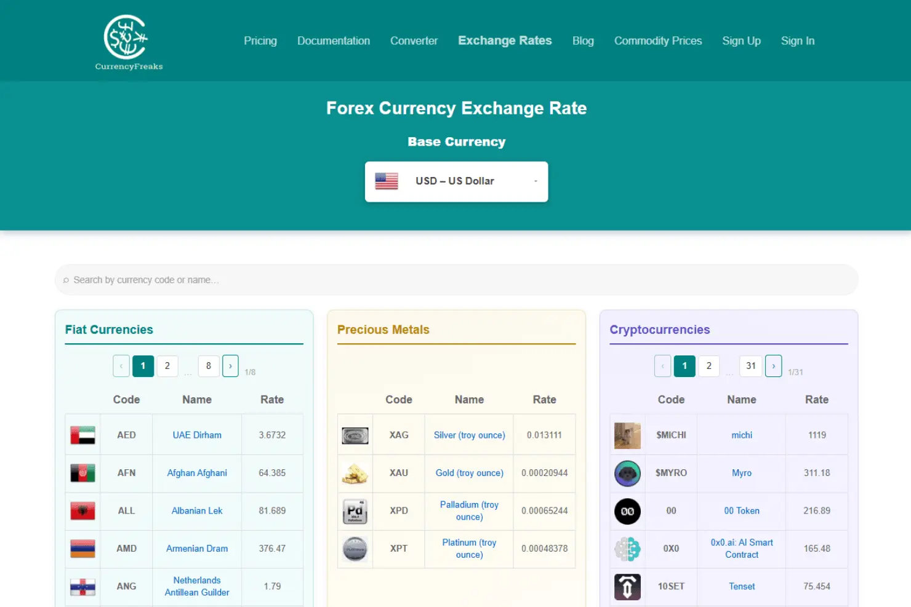Click the Cryptocurrencies heading
The width and height of the screenshot is (911, 607).
pos(659,330)
